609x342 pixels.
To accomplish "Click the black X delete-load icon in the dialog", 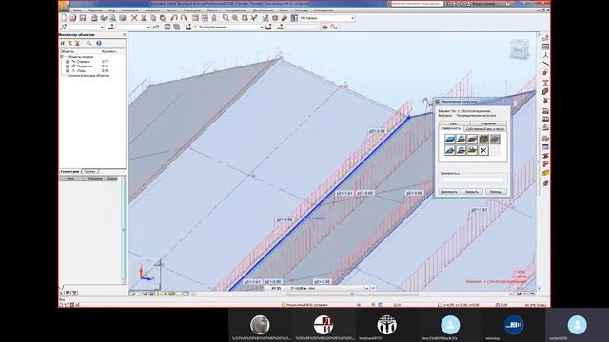I will (x=483, y=150).
